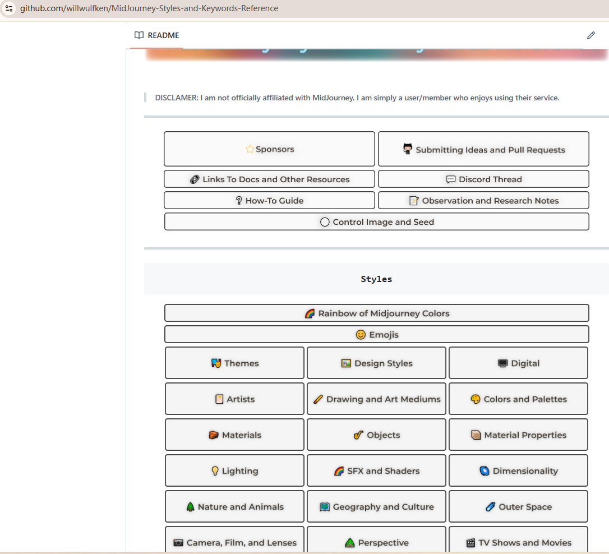
Task: Click the Styles section heading
Action: pos(376,279)
